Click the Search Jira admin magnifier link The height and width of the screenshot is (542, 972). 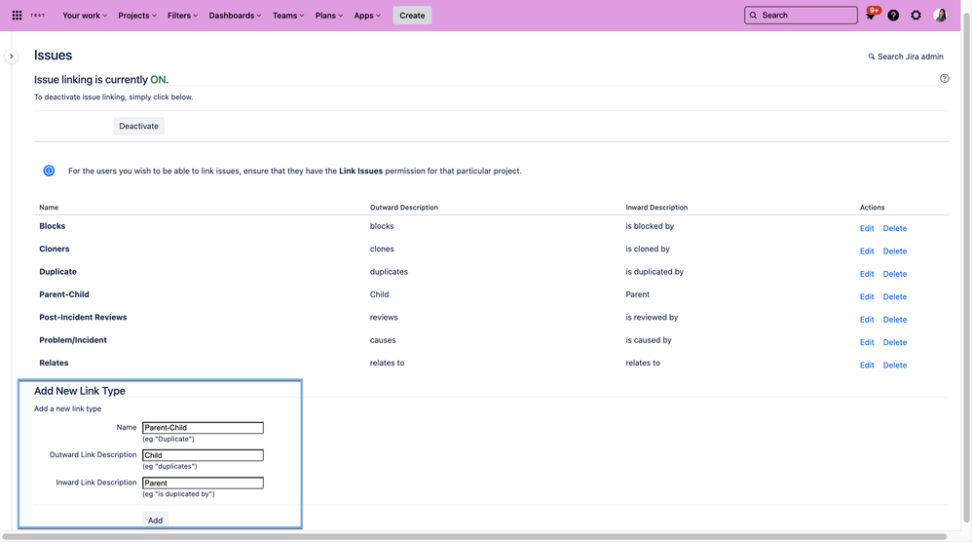tap(906, 57)
